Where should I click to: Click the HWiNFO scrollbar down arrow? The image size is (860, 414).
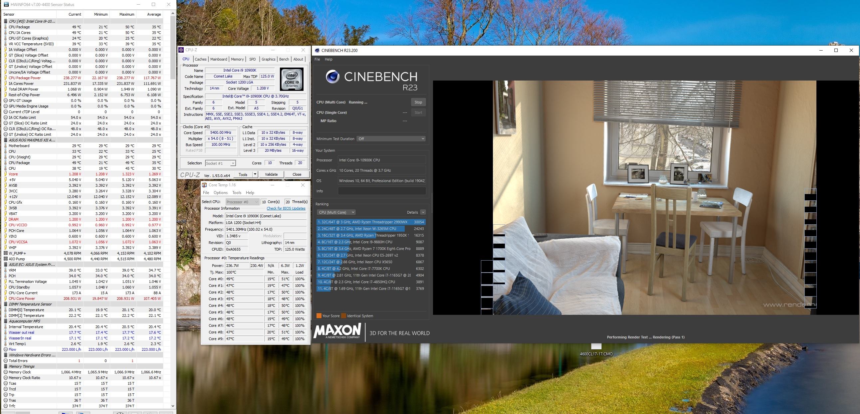tap(173, 406)
